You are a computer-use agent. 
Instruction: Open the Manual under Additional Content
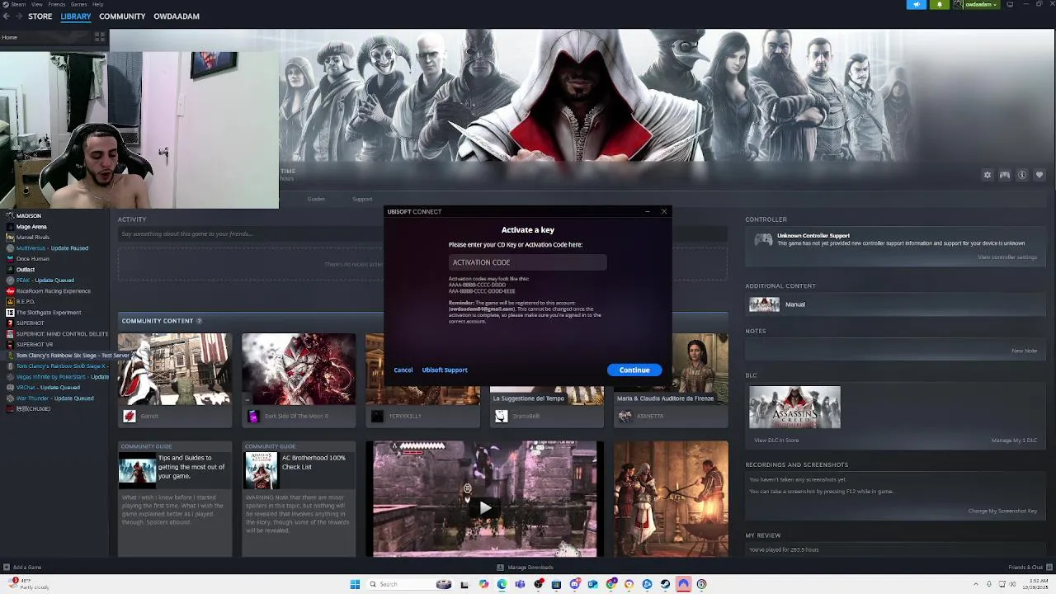(795, 304)
